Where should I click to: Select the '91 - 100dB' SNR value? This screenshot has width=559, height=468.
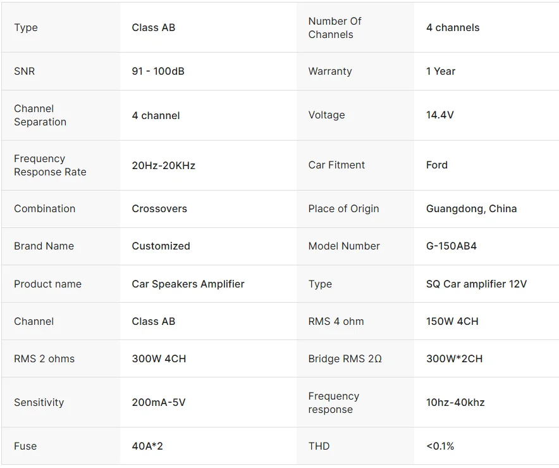(158, 72)
